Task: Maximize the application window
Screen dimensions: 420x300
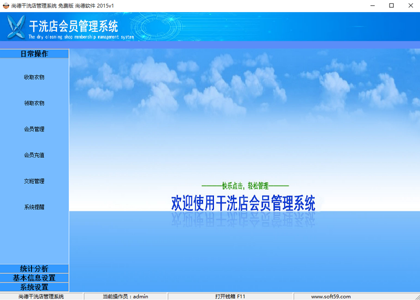Action: point(391,6)
